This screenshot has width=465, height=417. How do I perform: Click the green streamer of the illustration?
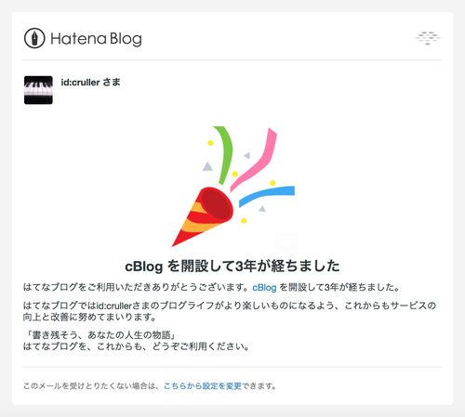[224, 154]
